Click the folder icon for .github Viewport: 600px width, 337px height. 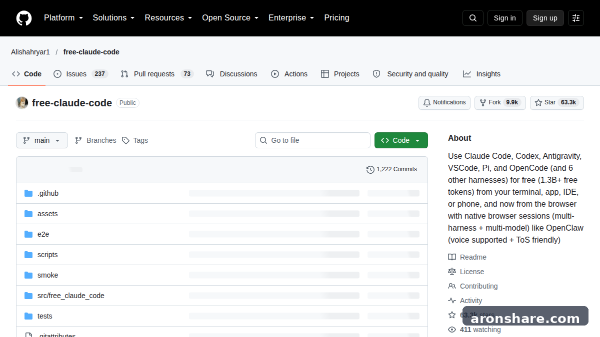(x=28, y=193)
